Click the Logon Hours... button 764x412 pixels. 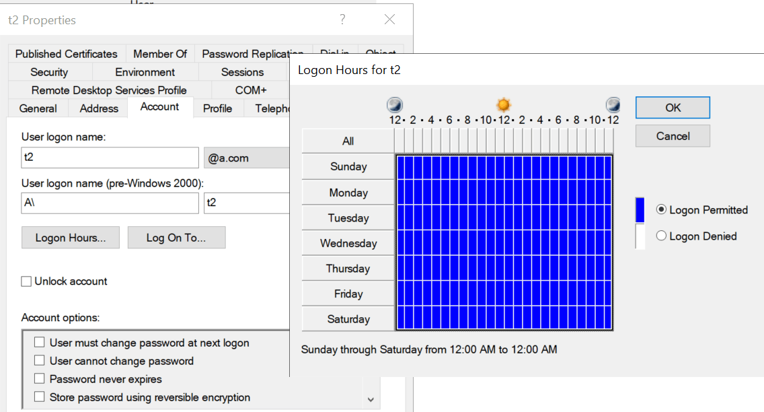71,238
